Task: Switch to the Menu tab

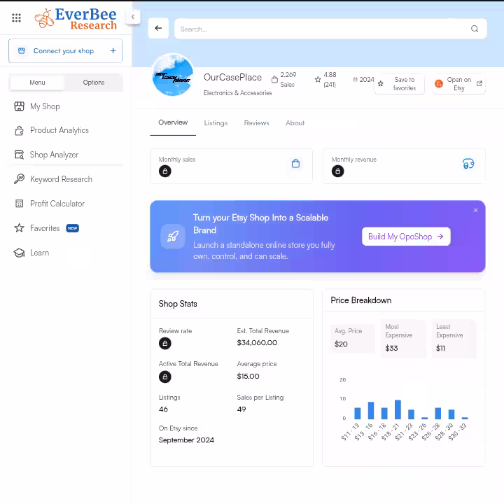Action: tap(37, 83)
